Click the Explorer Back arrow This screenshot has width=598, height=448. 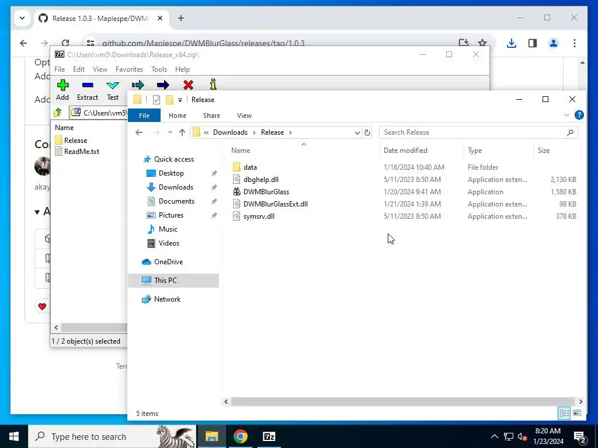tap(139, 132)
